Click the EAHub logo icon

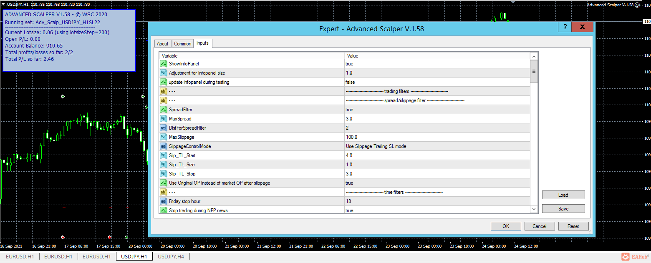[x=626, y=257]
